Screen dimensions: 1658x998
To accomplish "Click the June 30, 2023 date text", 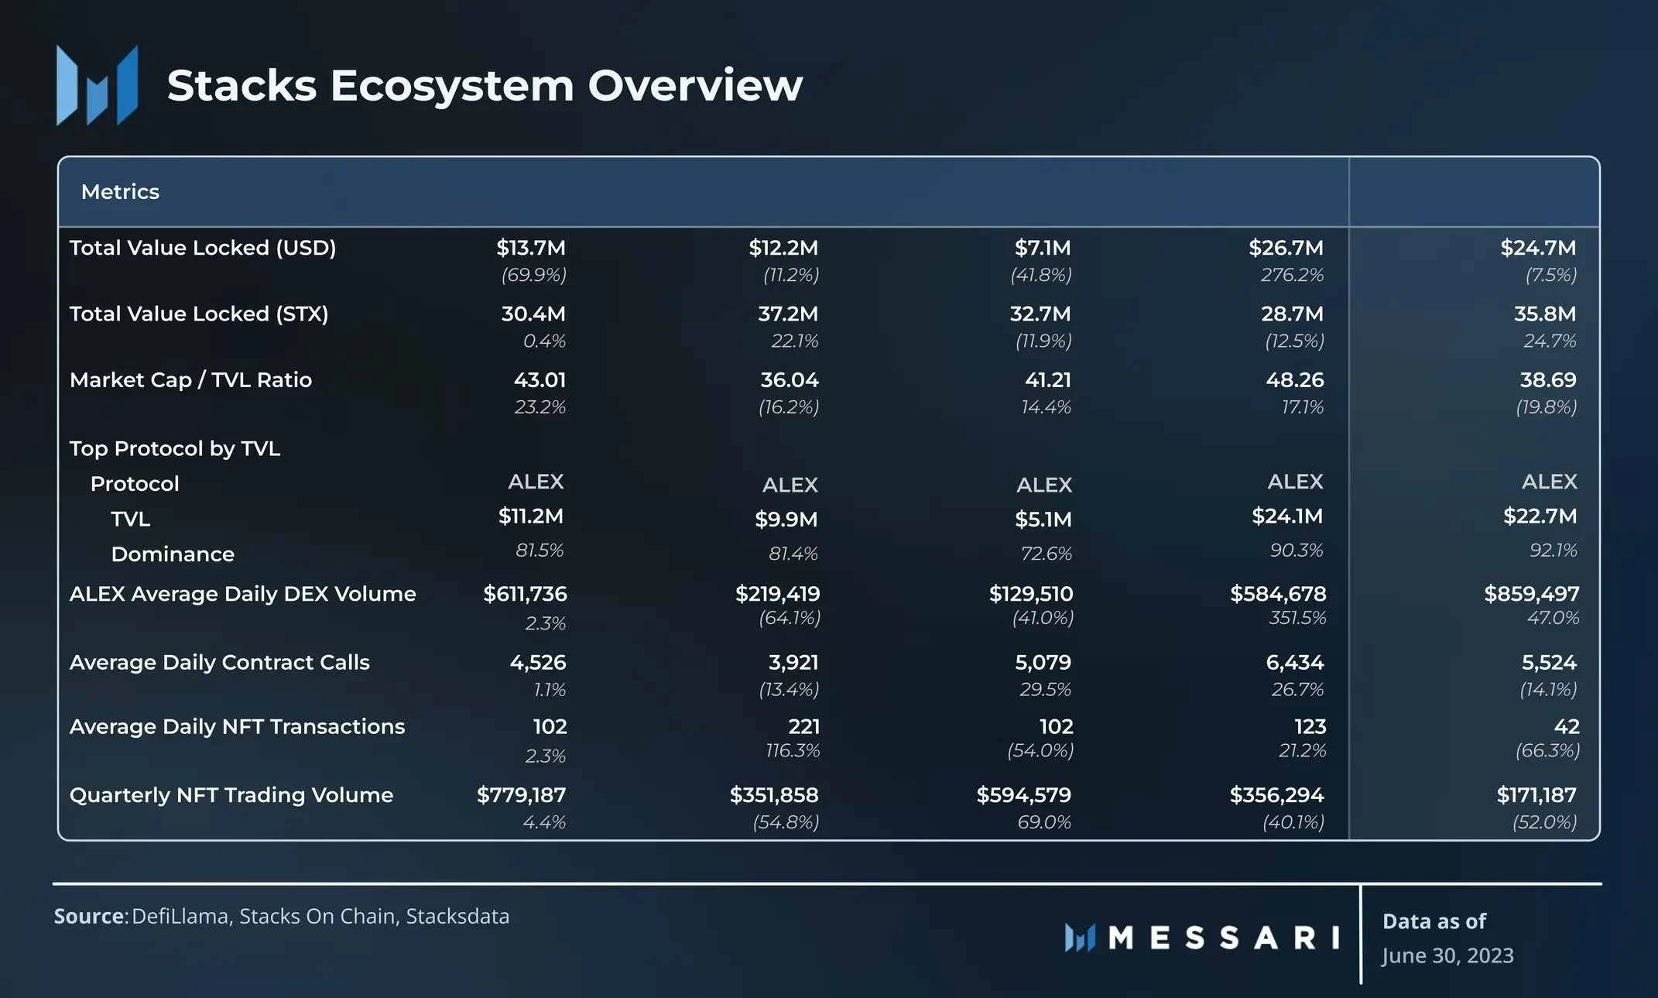I will [1447, 955].
